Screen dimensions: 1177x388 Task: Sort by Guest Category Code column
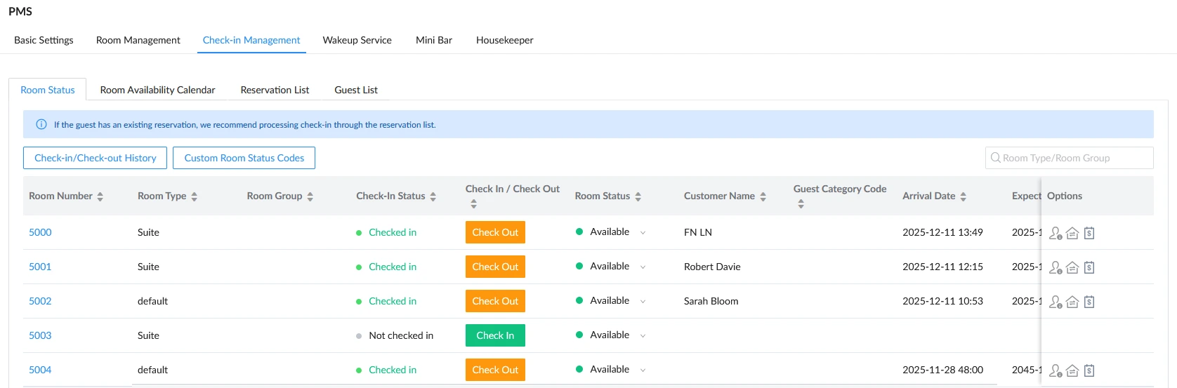pos(801,203)
